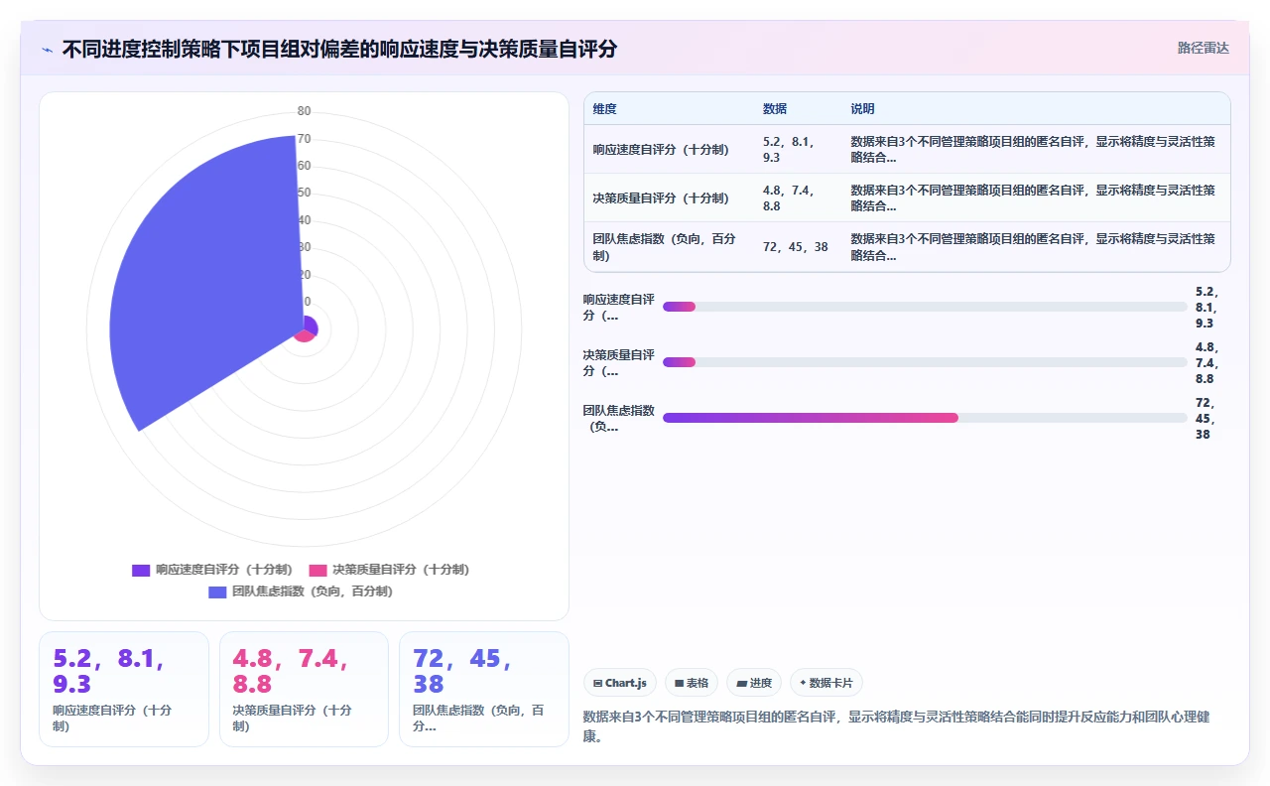
Task: Click the 响应速度自评分 progress bar
Action: (x=925, y=307)
